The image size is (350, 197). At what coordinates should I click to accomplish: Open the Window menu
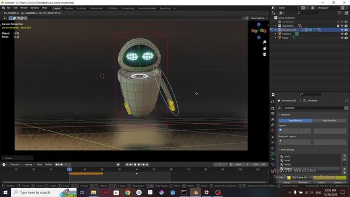point(34,8)
